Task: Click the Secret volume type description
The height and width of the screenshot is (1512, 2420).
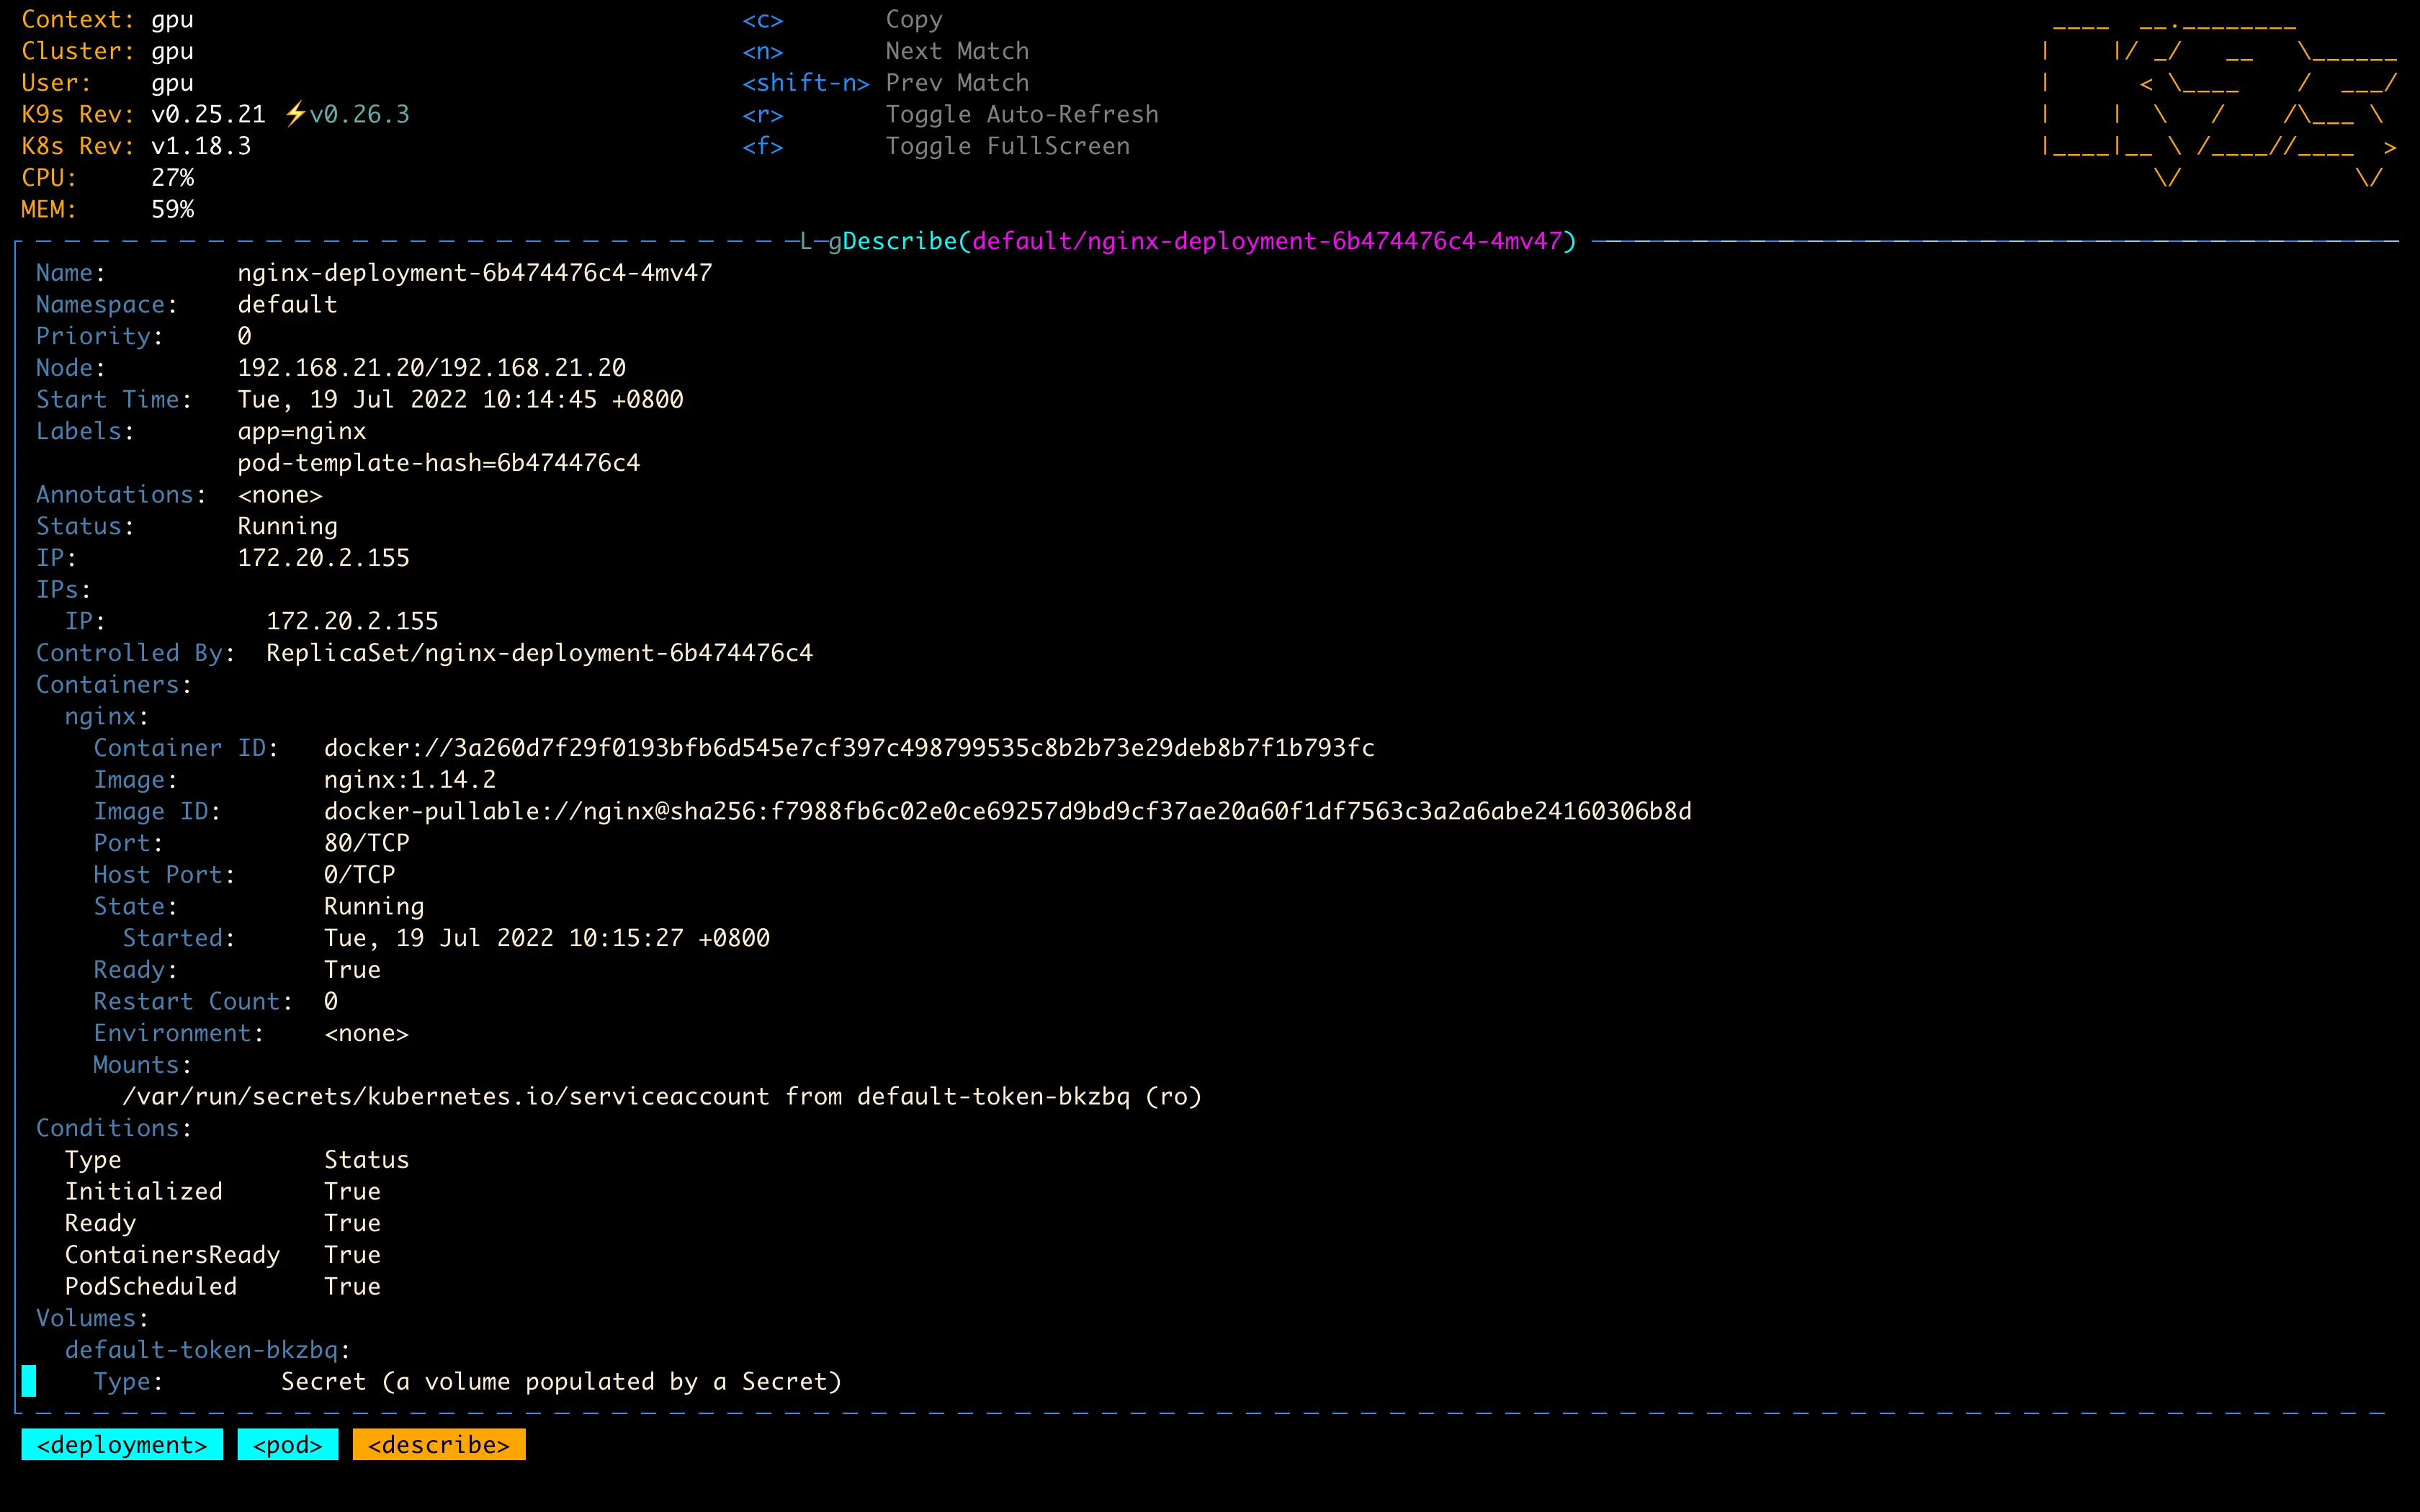Action: 561,1382
